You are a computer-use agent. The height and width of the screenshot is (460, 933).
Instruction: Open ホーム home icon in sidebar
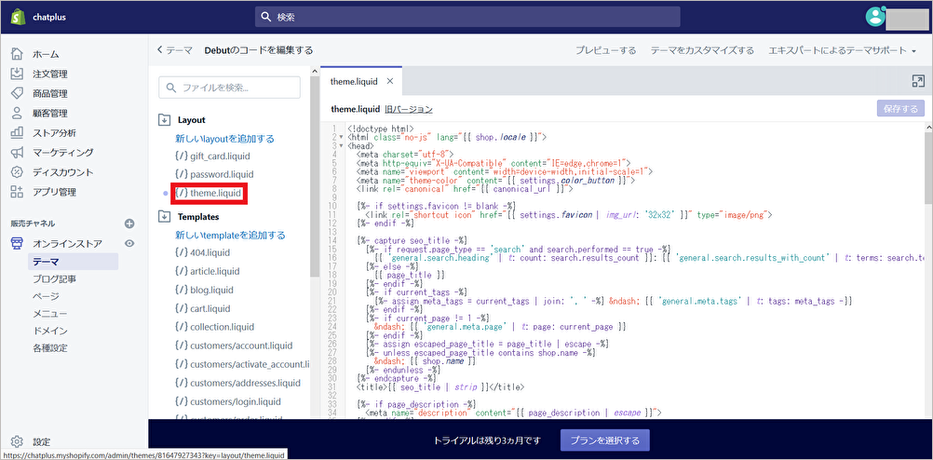coord(18,54)
